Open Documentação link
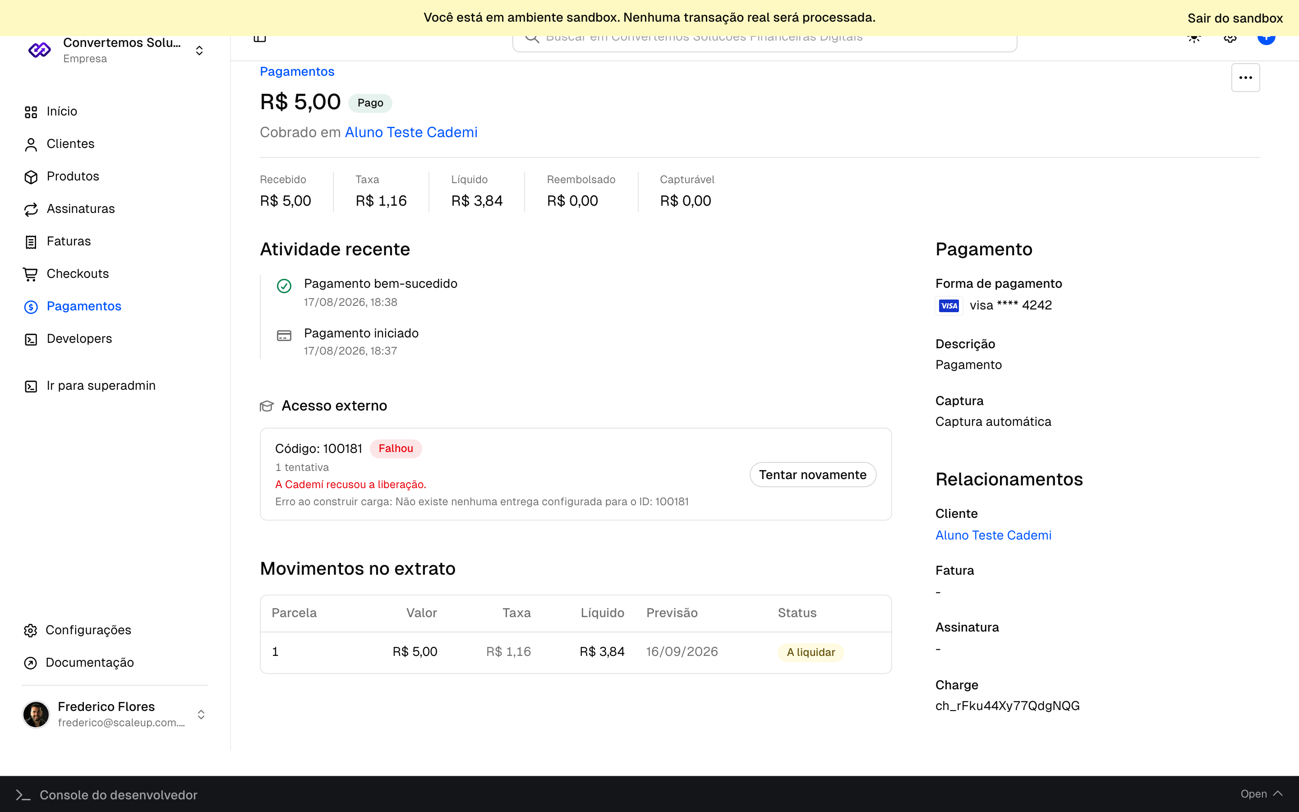The width and height of the screenshot is (1299, 812). pyautogui.click(x=90, y=662)
